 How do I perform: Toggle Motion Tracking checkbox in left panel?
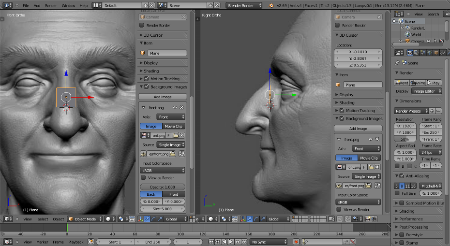click(x=146, y=79)
